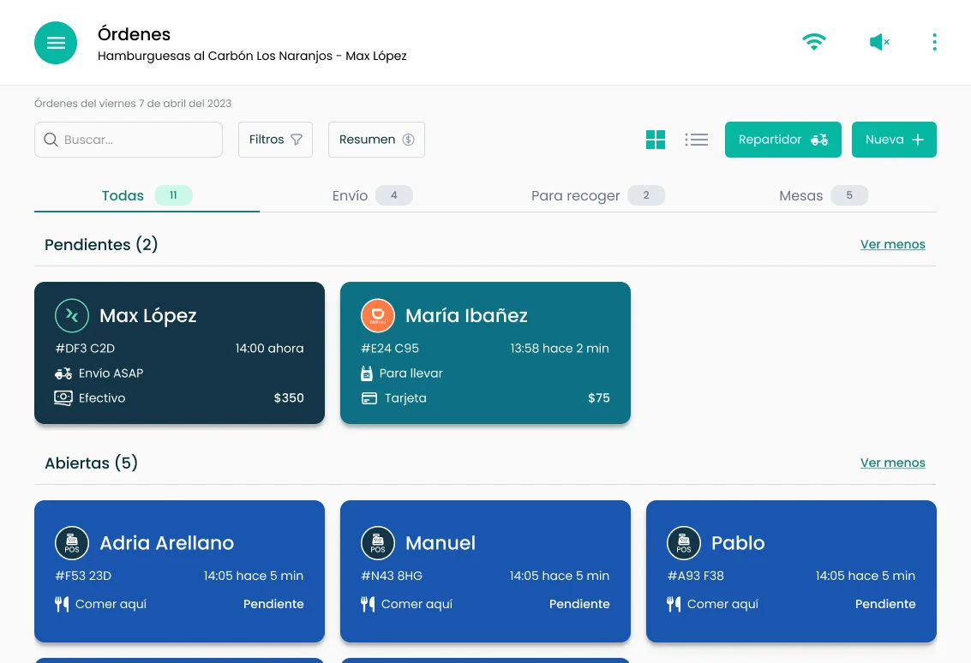Open the Resumen summary button
This screenshot has height=663, width=971.
click(x=376, y=140)
